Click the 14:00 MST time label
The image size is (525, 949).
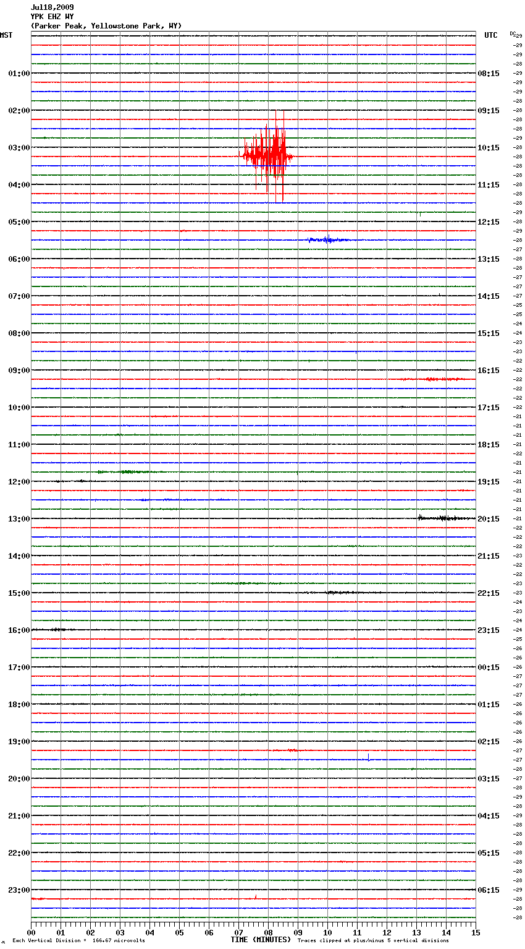(x=19, y=556)
